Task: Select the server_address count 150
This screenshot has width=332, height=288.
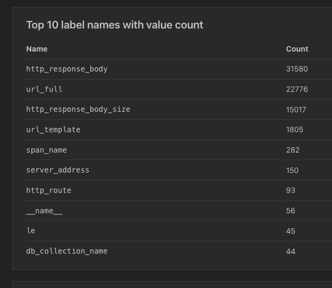Action: pos(292,170)
